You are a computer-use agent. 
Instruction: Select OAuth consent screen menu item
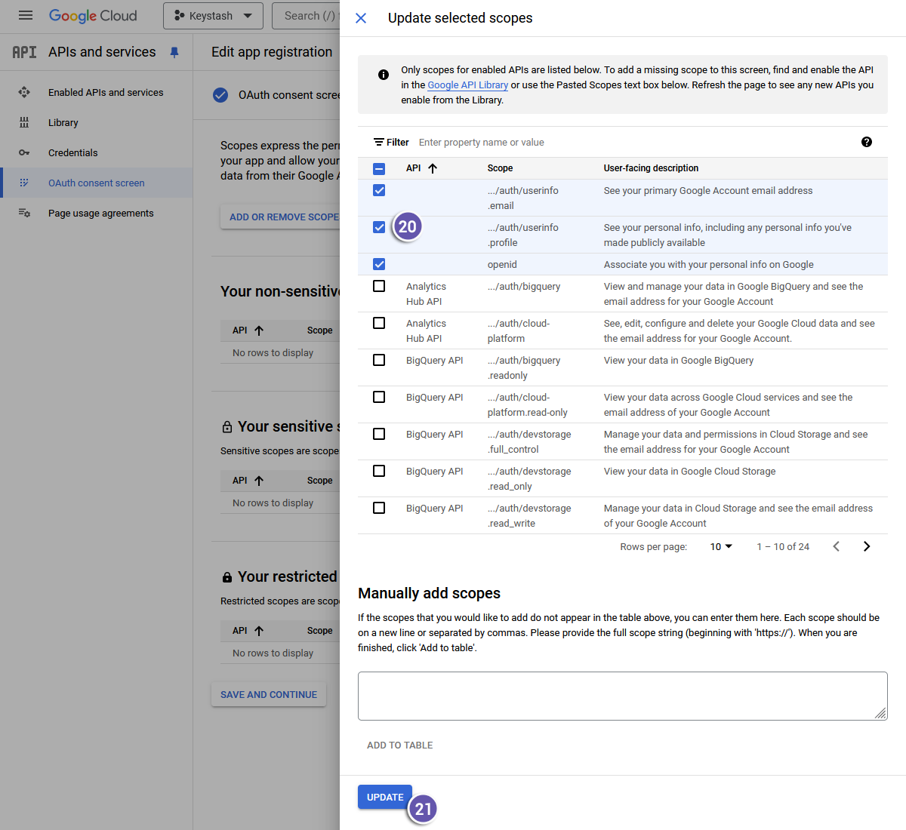click(x=97, y=183)
